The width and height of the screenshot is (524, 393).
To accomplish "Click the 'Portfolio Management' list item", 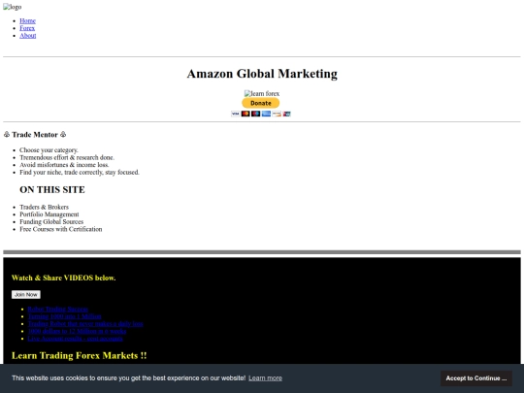I will point(49,214).
